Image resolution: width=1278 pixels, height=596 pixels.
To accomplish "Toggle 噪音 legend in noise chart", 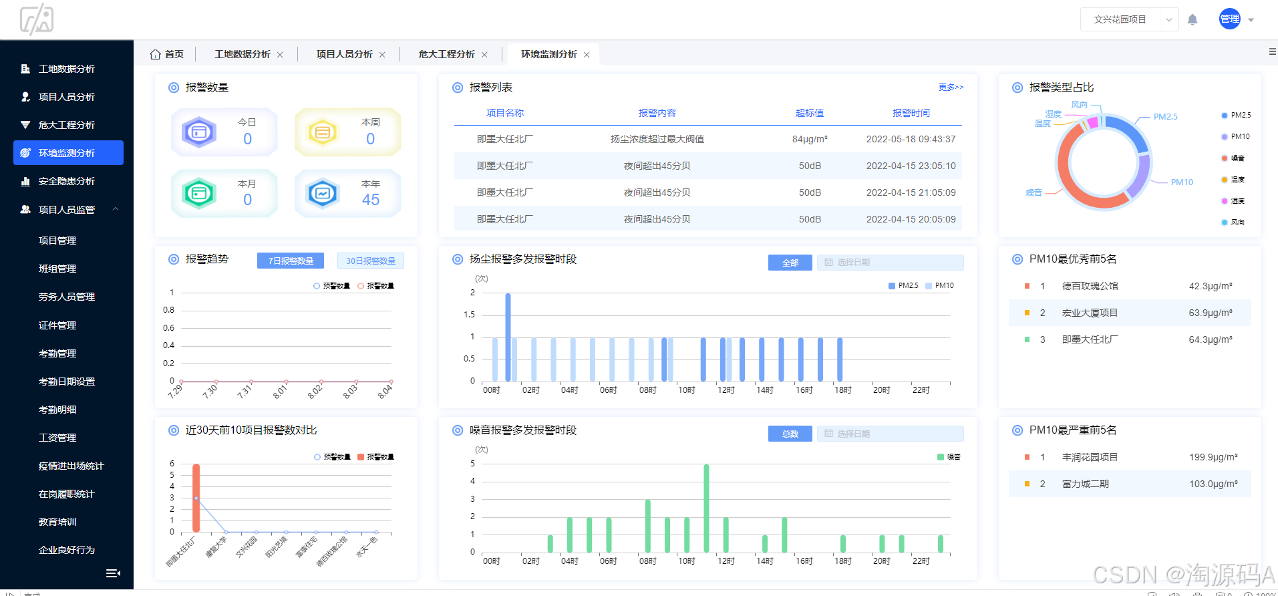I will pos(949,457).
